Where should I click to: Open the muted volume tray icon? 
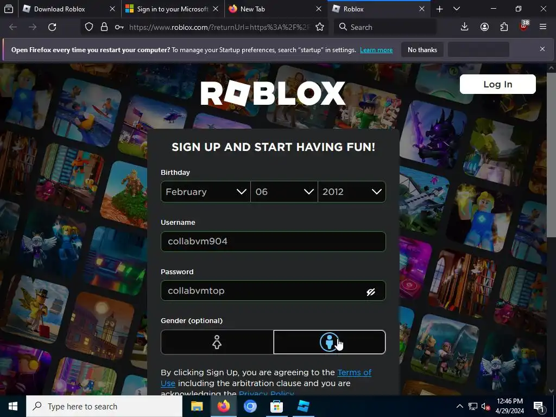click(x=485, y=406)
